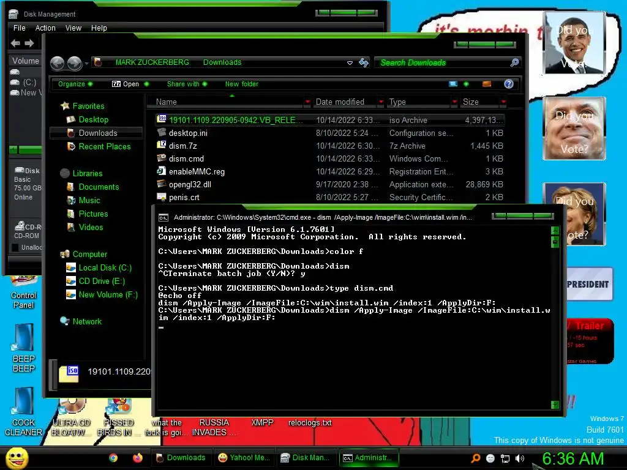Select Local Disk (C:) in navigation pane
This screenshot has height=470, width=627.
105,268
